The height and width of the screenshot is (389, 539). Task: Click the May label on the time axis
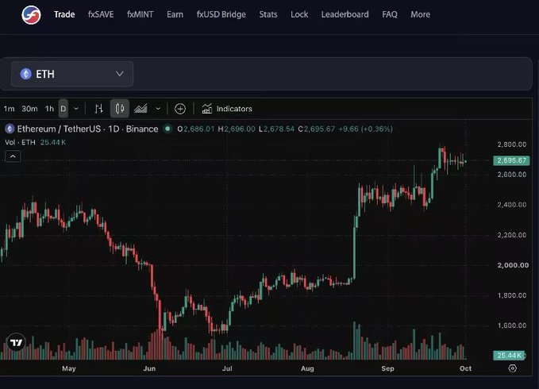coord(69,368)
